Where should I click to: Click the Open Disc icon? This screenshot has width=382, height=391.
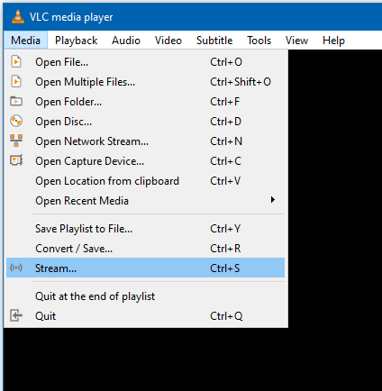tap(16, 121)
